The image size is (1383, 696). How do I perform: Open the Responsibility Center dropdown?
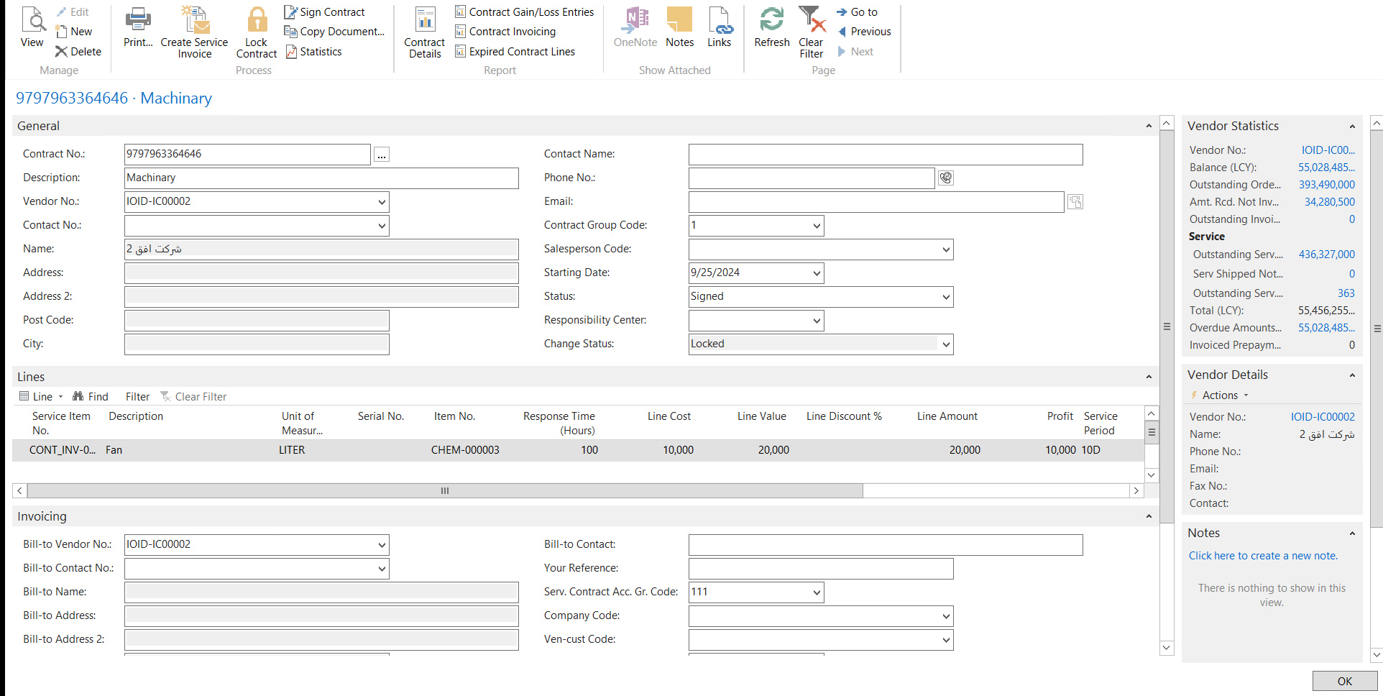coord(817,321)
